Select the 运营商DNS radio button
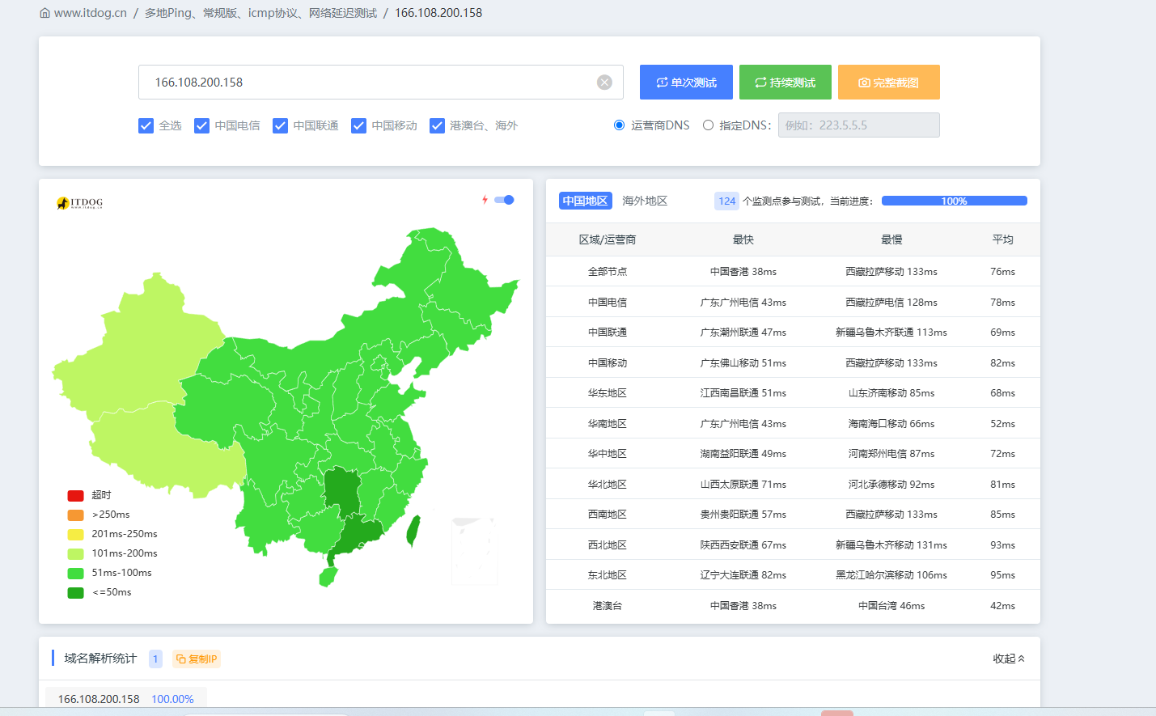 click(620, 125)
